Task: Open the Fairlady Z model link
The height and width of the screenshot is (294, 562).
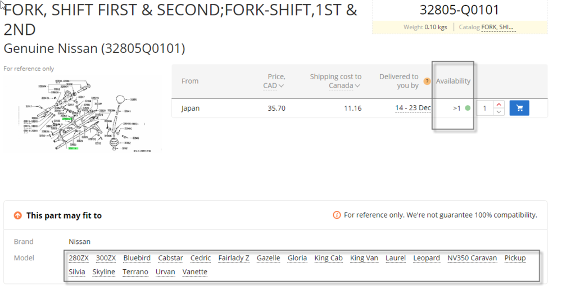Action: pyautogui.click(x=234, y=258)
